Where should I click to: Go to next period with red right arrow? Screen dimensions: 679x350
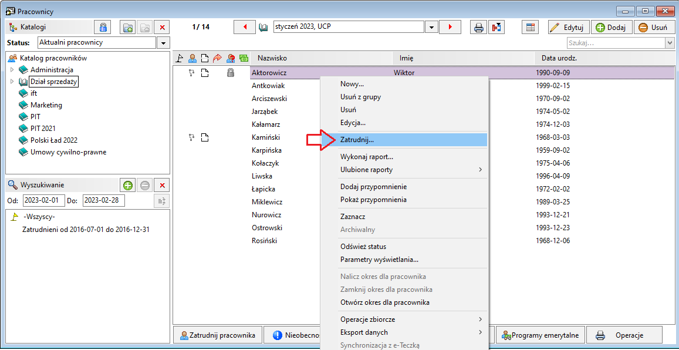click(x=450, y=27)
